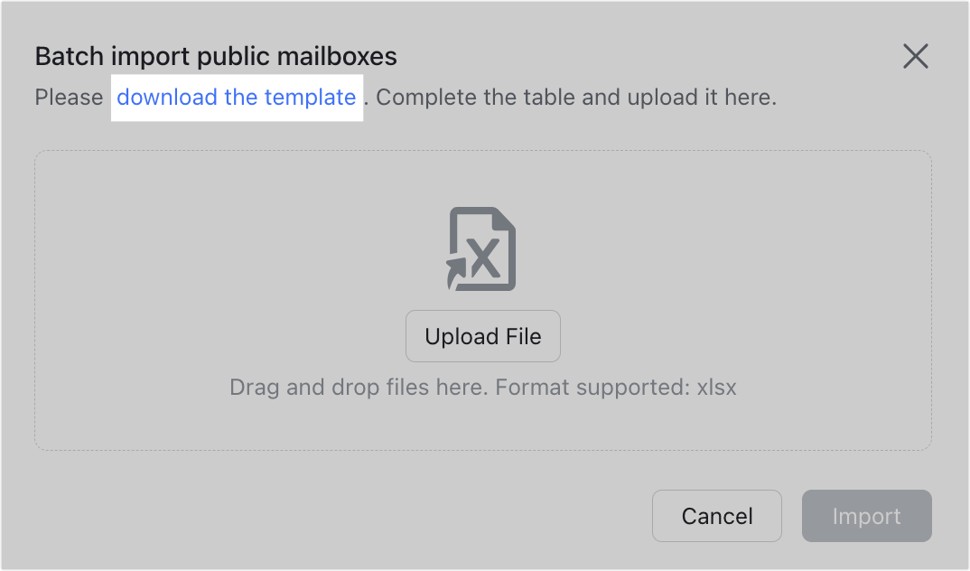970x571 pixels.
Task: Close the batch import dialog
Action: pos(915,57)
